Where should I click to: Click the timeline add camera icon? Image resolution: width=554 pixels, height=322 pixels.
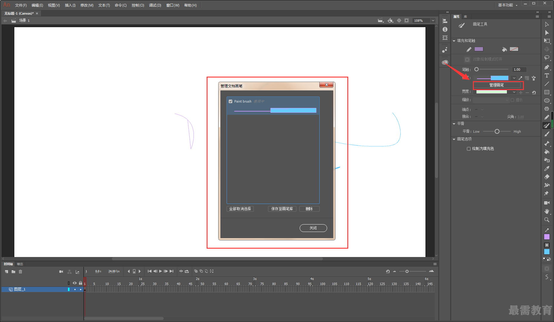(61, 272)
